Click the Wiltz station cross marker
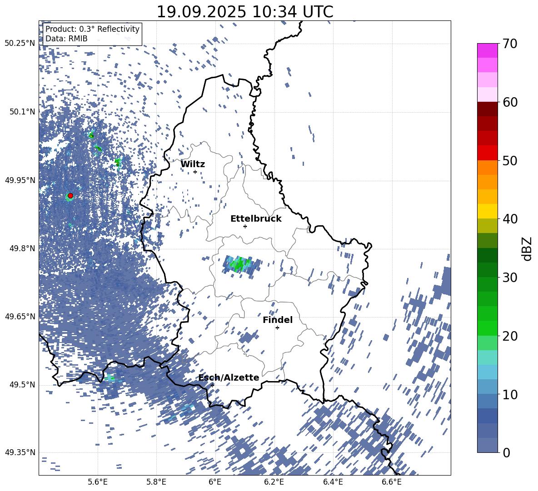The width and height of the screenshot is (538, 491). (x=195, y=172)
